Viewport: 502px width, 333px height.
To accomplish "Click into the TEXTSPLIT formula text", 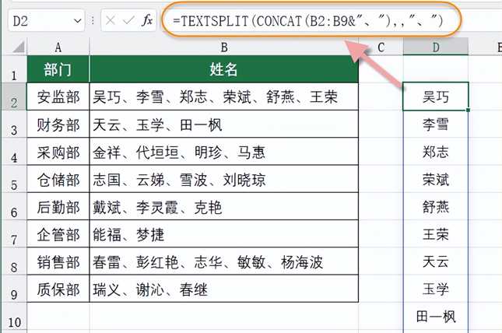I will point(304,21).
